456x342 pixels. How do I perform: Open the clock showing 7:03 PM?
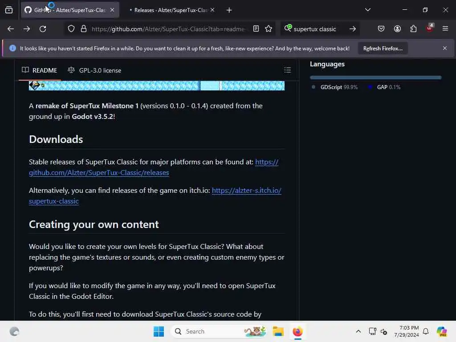407,331
